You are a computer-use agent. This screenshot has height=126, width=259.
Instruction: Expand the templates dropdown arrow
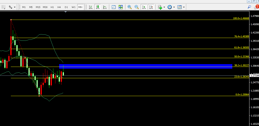[184, 7]
